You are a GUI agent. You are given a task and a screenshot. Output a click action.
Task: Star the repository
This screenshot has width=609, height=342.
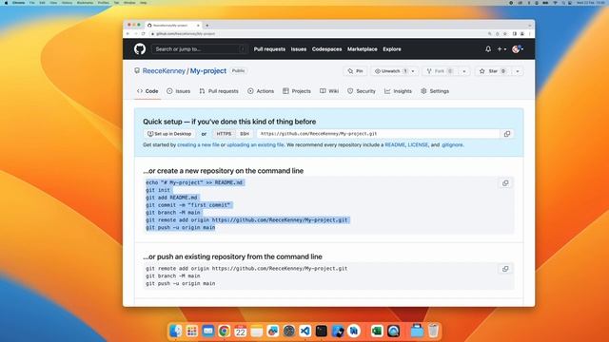coord(493,71)
